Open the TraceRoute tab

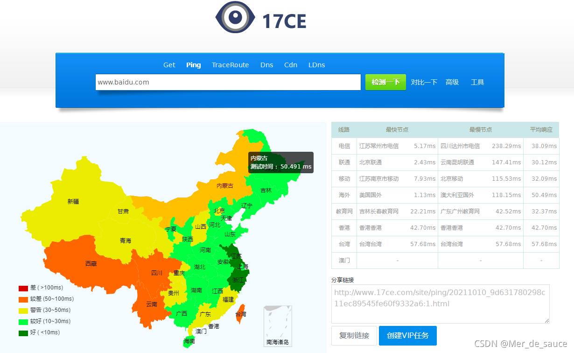(231, 65)
